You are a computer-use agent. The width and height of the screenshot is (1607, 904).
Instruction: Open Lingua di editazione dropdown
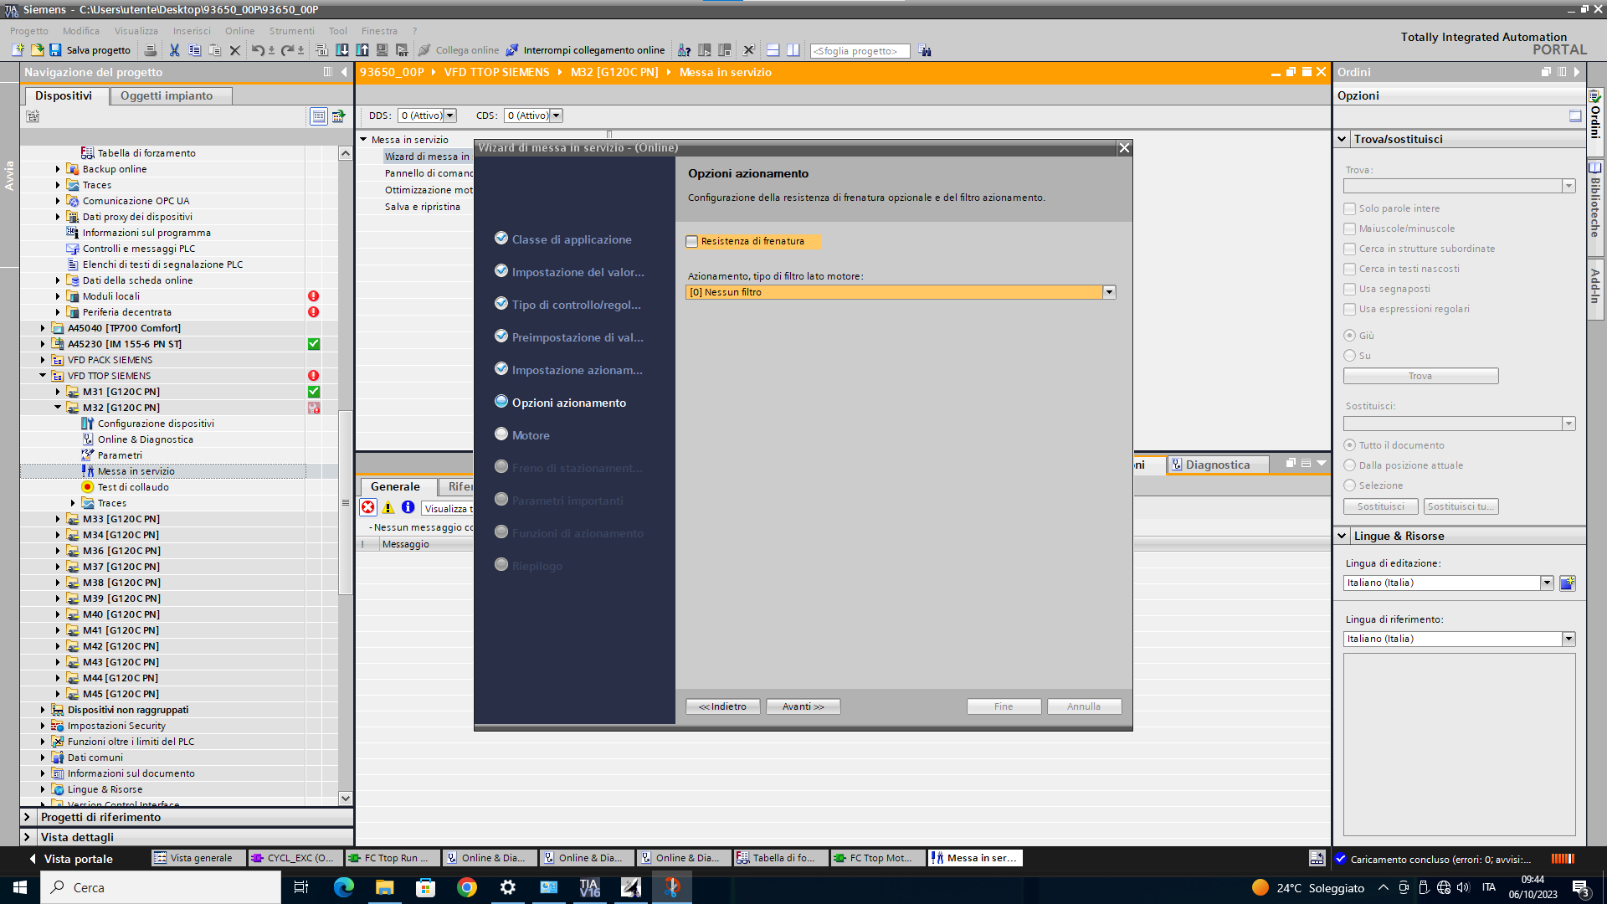[1547, 583]
